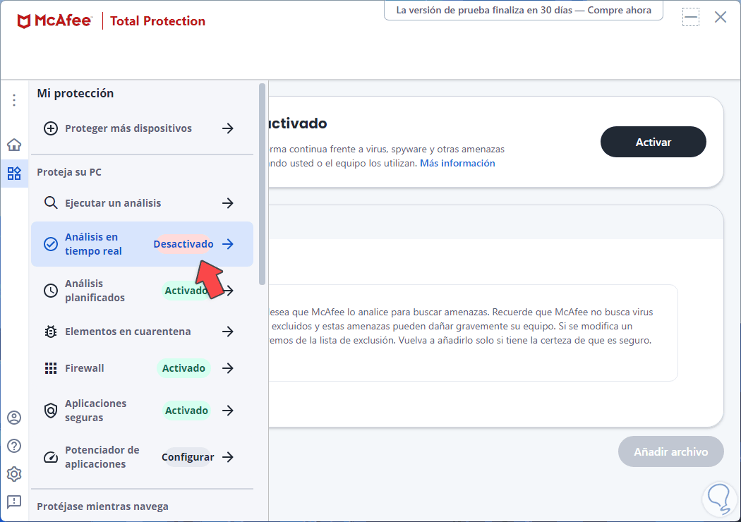
Task: Open the Más información link
Action: pos(457,164)
